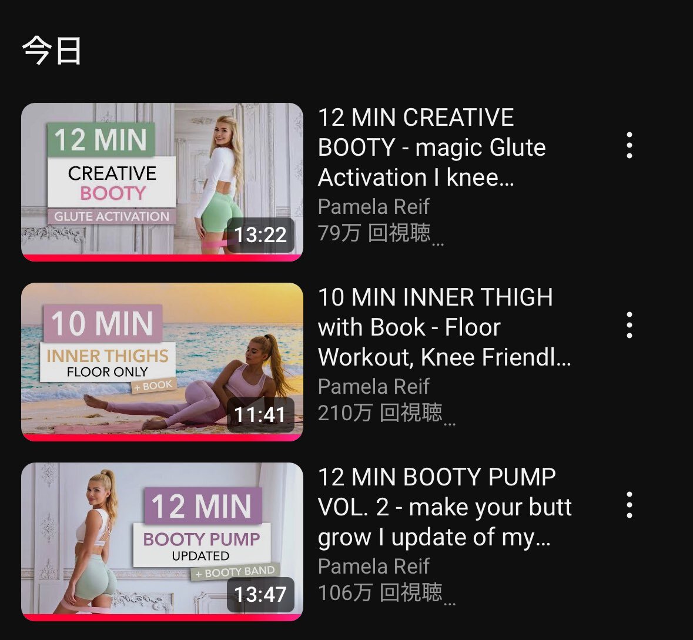Screen dimensions: 693x640
Task: Open options menu for 12 MIN CREATIVE BOOTY video
Action: 630,145
